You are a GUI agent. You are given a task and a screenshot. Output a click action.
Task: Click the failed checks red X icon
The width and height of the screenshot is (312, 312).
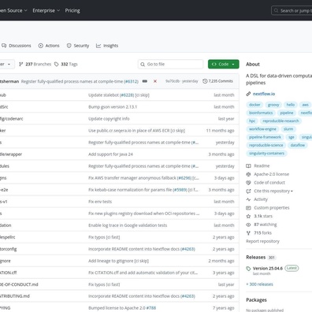coord(155,81)
